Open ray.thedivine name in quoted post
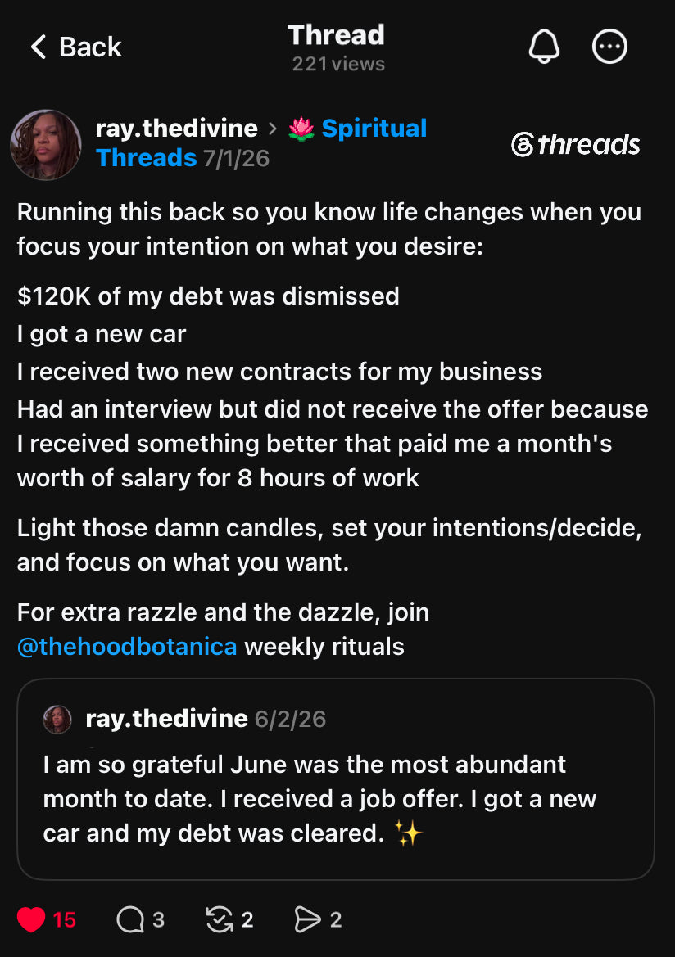Image resolution: width=675 pixels, height=957 pixels. pos(167,719)
